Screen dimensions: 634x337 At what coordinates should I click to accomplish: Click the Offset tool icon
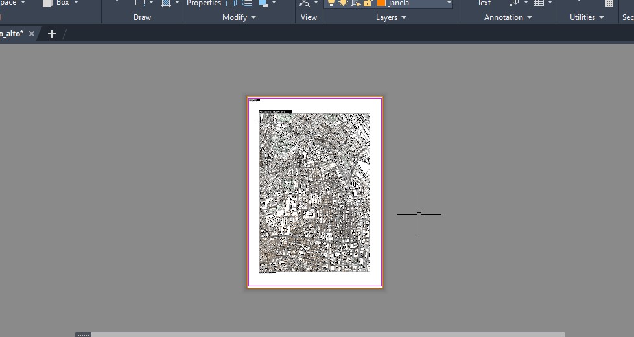[246, 3]
